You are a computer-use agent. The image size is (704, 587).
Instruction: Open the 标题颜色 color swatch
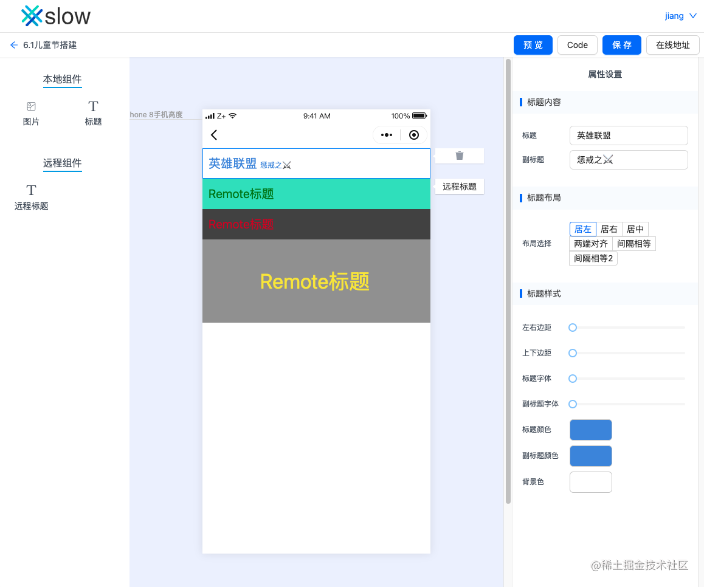click(x=590, y=430)
